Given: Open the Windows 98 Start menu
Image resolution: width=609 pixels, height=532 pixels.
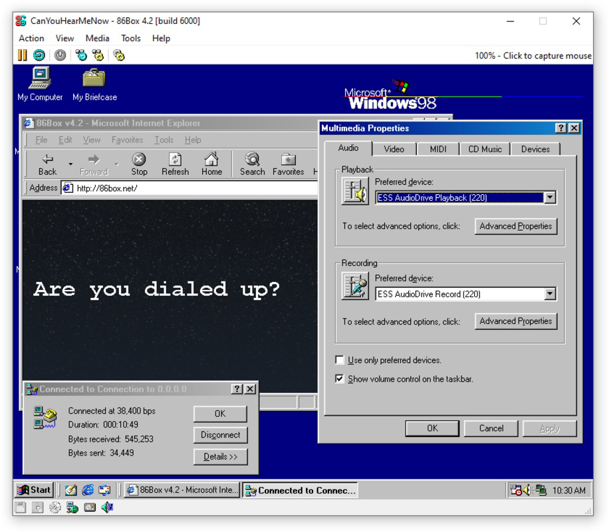Looking at the screenshot, I should (34, 490).
